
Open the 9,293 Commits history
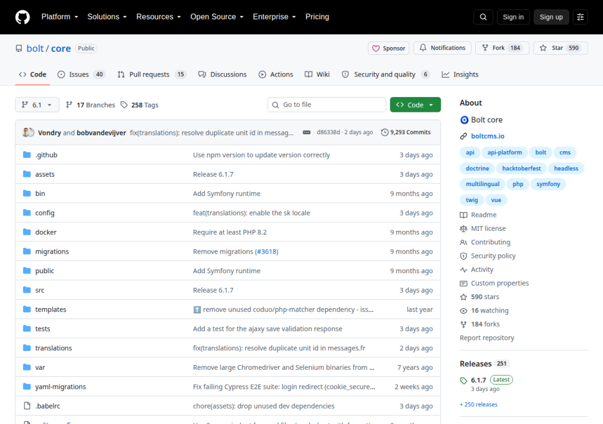[406, 132]
